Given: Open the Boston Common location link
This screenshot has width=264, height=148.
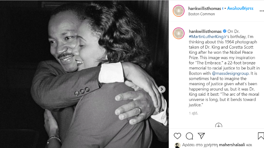Looking at the screenshot, I should [201, 14].
